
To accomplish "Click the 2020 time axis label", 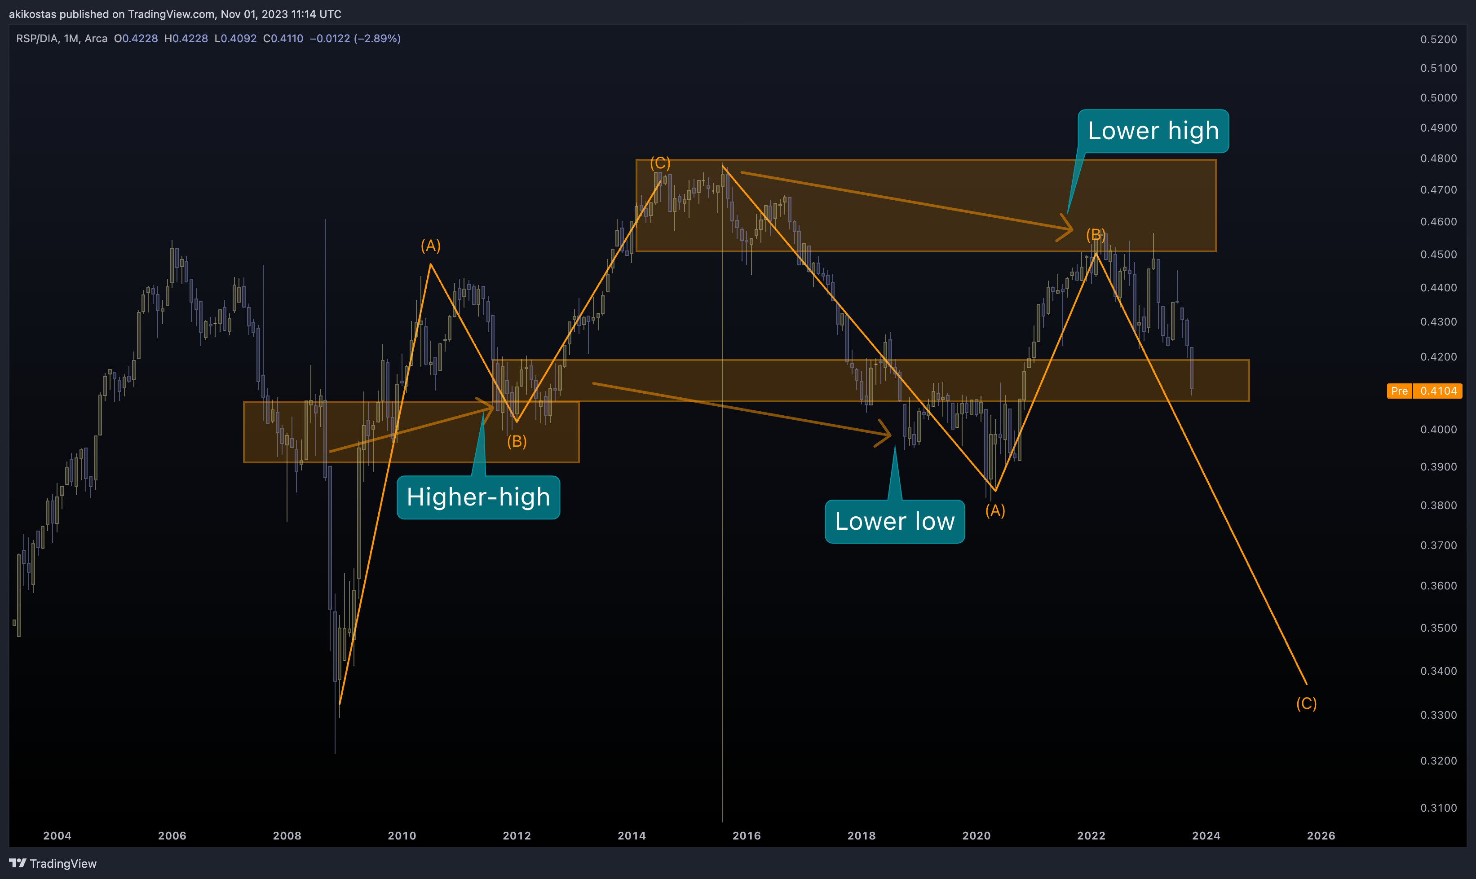I will (x=977, y=836).
